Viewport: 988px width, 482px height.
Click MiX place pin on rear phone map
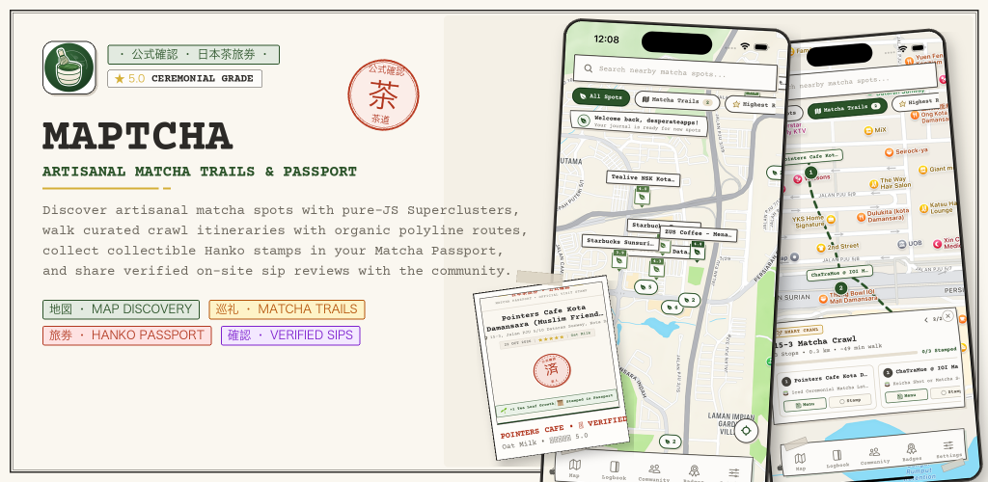(869, 130)
